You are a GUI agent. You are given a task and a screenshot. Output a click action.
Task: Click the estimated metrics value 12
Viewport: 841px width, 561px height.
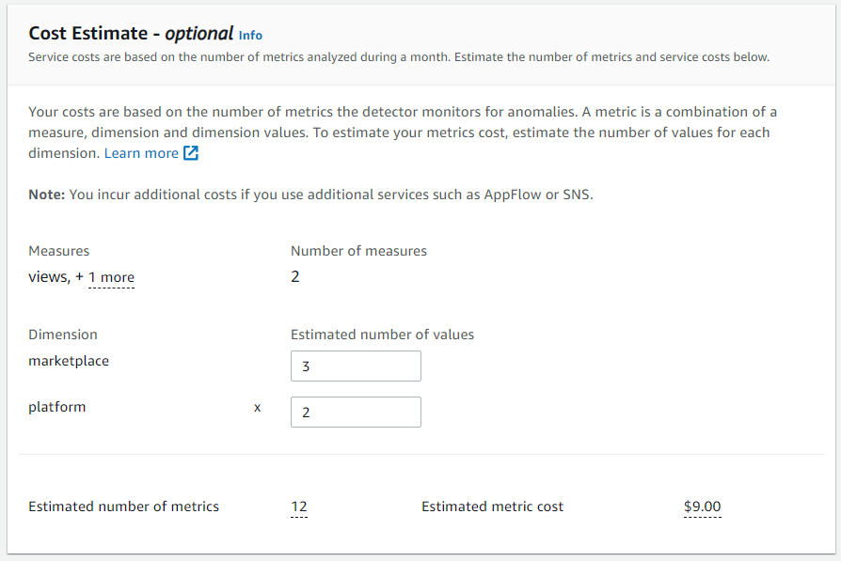point(299,506)
